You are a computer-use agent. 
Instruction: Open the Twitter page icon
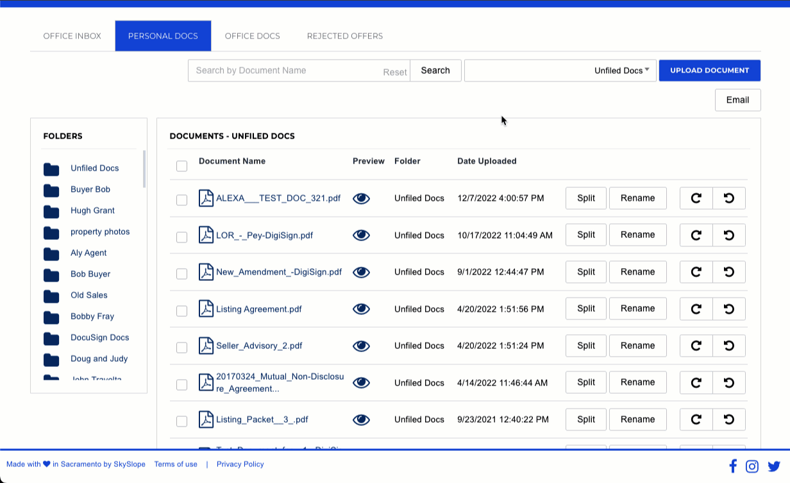(x=774, y=466)
